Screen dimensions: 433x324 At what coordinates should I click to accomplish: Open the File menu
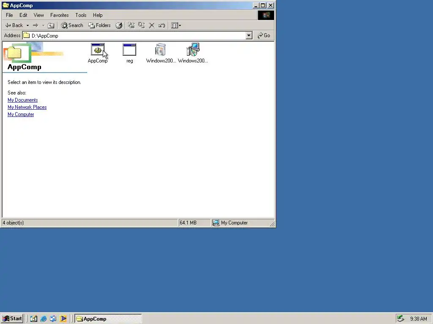9,15
